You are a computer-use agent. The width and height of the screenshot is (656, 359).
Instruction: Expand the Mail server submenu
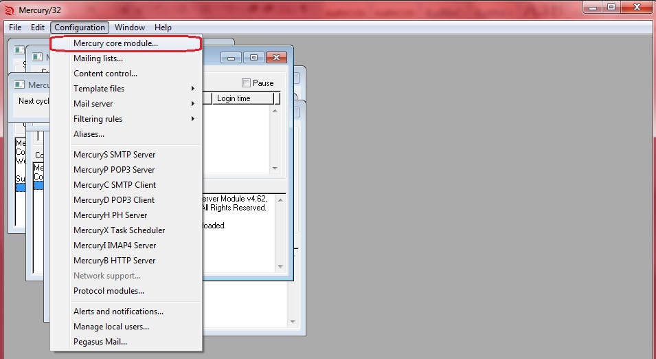coord(126,103)
